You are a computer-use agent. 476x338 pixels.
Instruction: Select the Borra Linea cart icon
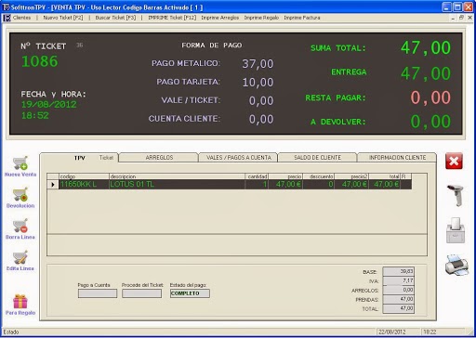click(x=20, y=226)
